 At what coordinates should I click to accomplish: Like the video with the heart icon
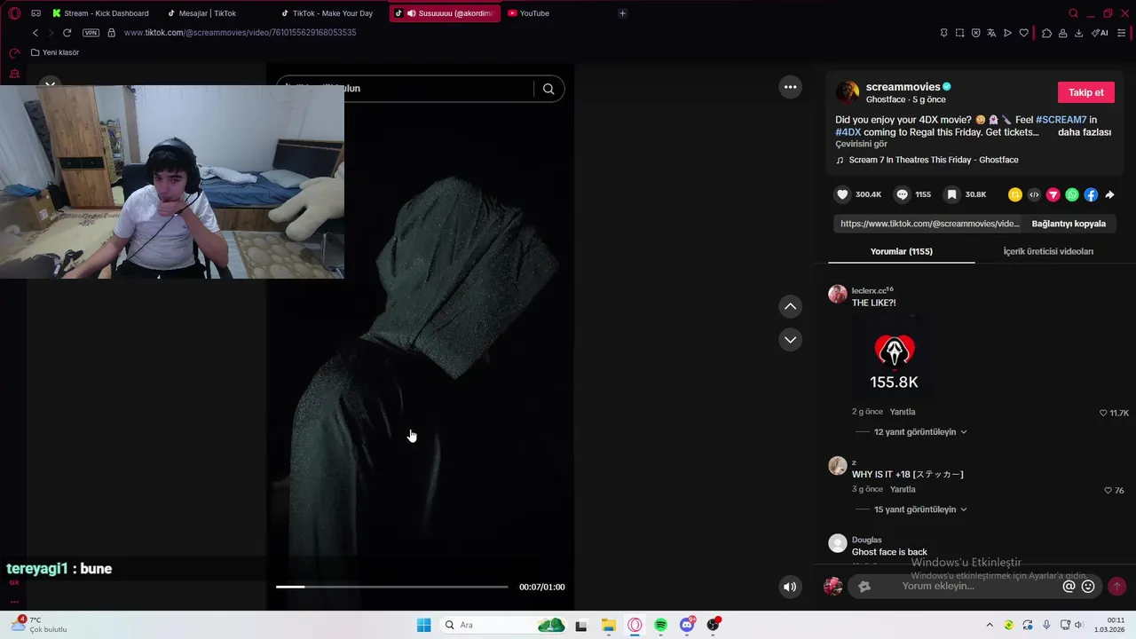842,194
